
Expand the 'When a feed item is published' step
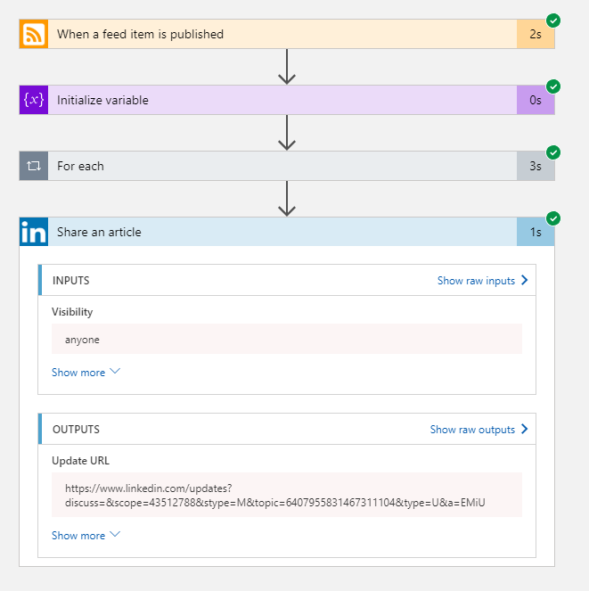(287, 34)
